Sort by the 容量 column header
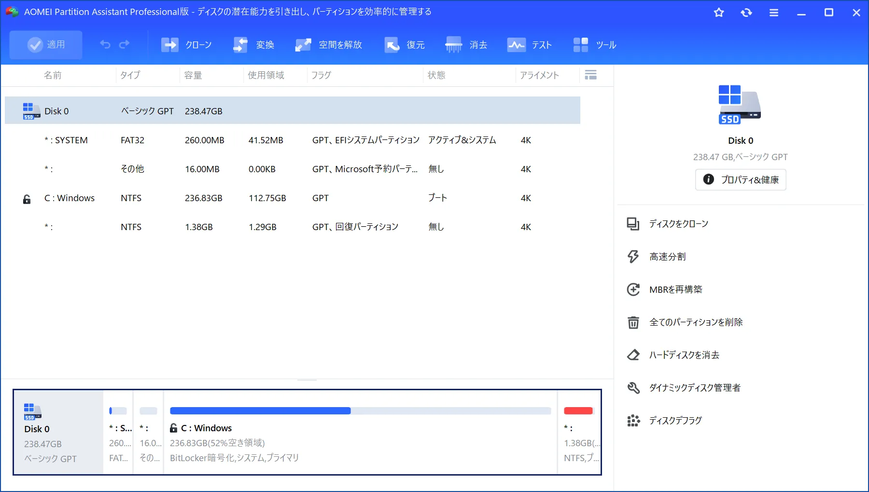Screen dimensions: 869x492 coord(193,75)
